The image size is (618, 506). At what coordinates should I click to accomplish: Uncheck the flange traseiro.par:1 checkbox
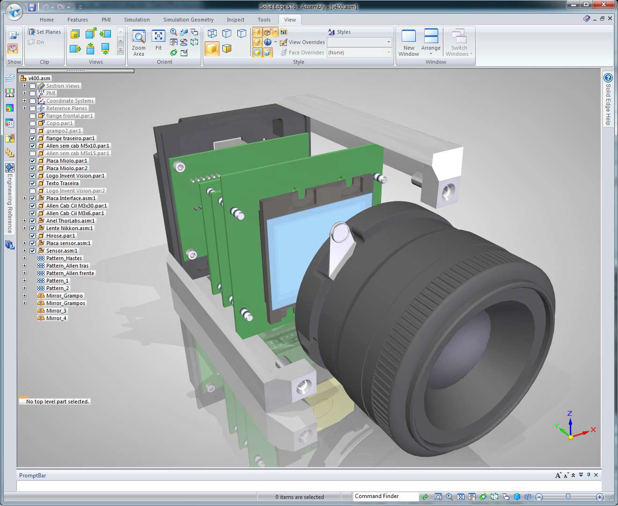pyautogui.click(x=33, y=139)
